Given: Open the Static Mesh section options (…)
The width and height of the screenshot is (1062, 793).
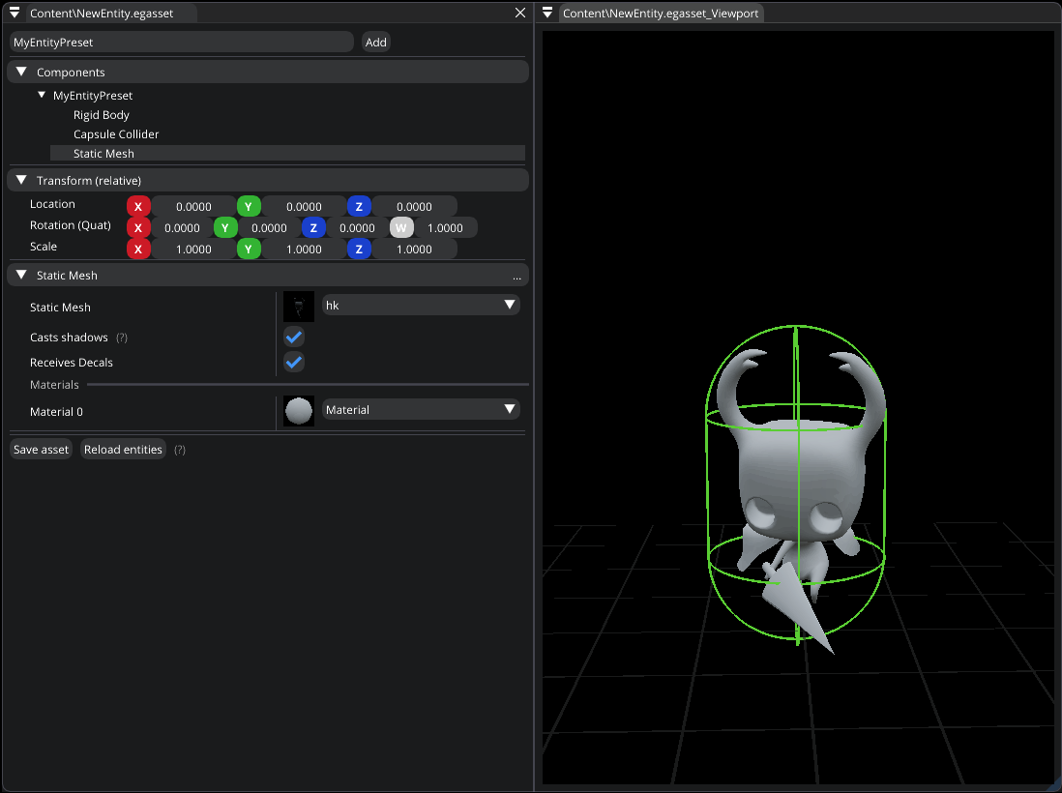Looking at the screenshot, I should [516, 277].
